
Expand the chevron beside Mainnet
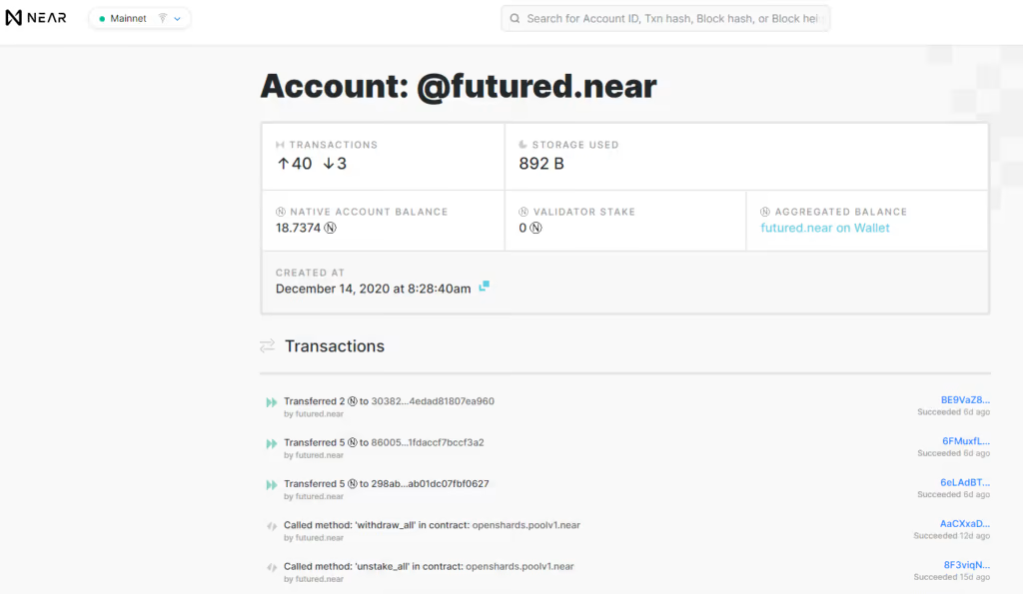(x=178, y=19)
